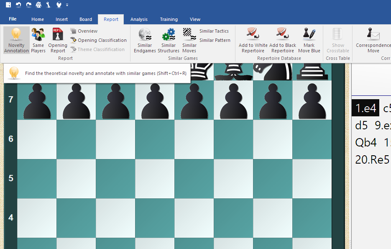The width and height of the screenshot is (391, 249).
Task: Search for Similar Moves
Action: point(189,40)
